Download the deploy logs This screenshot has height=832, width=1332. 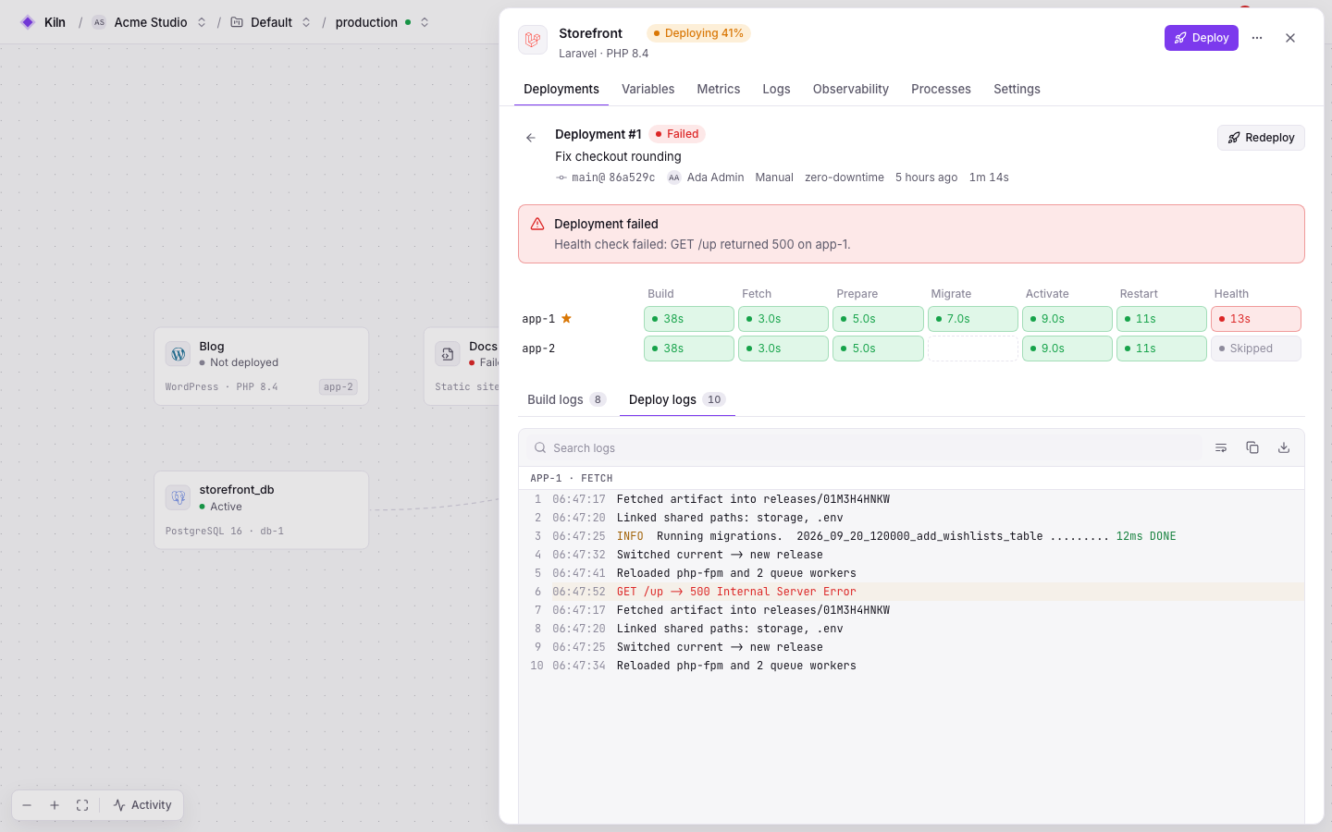click(1284, 447)
